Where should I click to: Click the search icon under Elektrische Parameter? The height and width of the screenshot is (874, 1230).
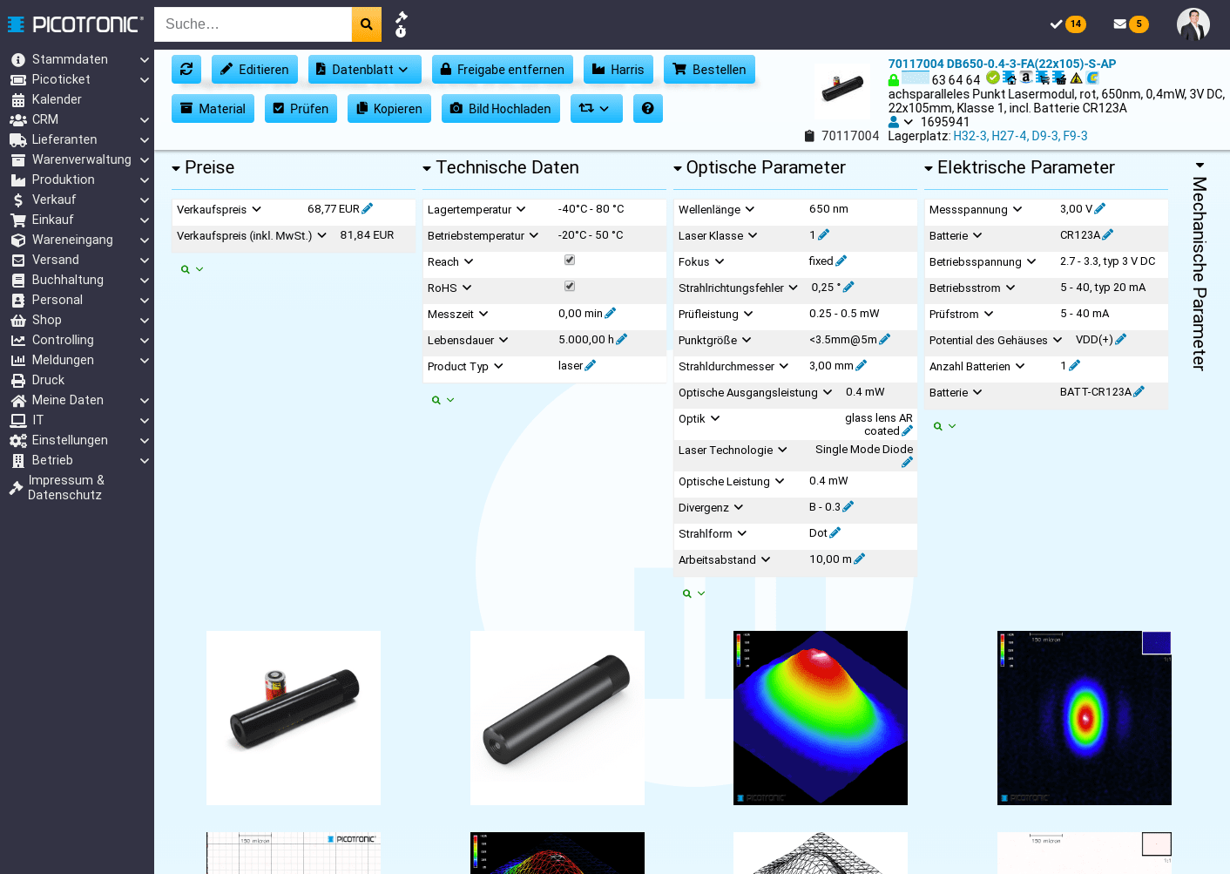pyautogui.click(x=938, y=426)
